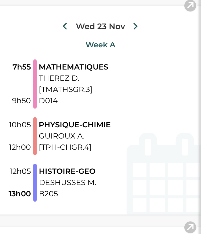
Task: Open the HISTOIRE-GEO lesson
Action: pyautogui.click(x=67, y=171)
